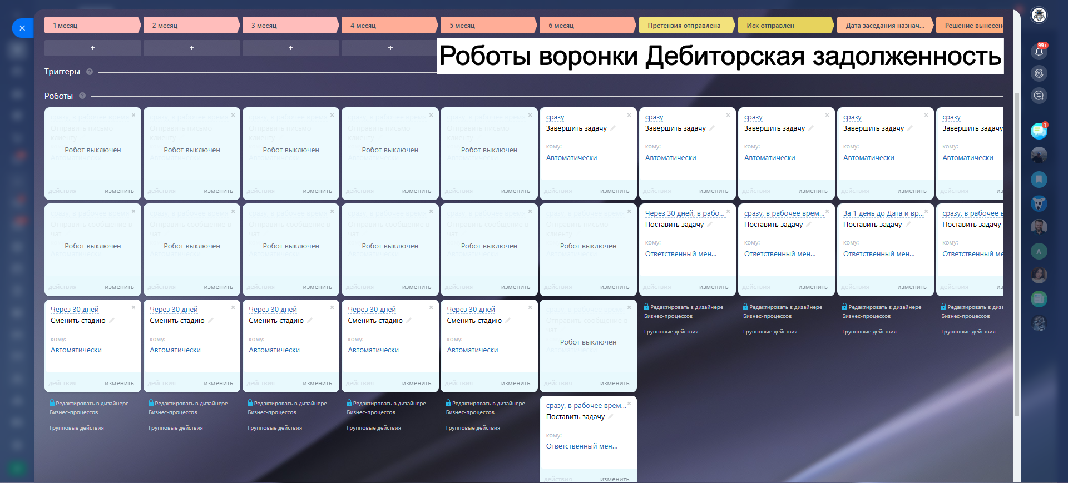
Task: Select the Дата заседания назнач... stage
Action: point(885,25)
